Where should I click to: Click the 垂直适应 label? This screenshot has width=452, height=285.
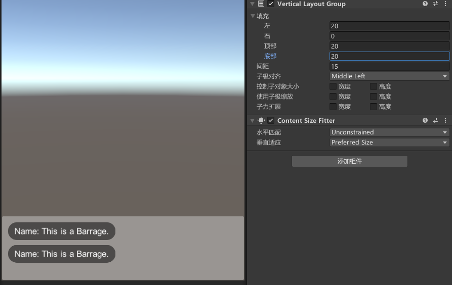pos(269,142)
